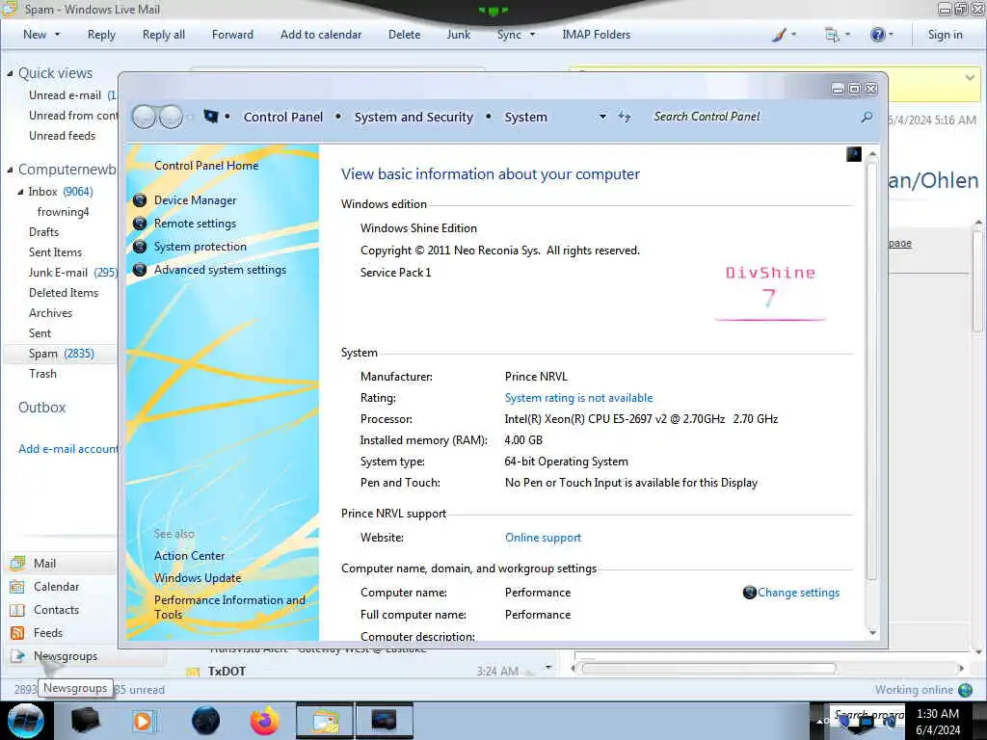
Task: Expand the address bar history dropdown
Action: [602, 117]
